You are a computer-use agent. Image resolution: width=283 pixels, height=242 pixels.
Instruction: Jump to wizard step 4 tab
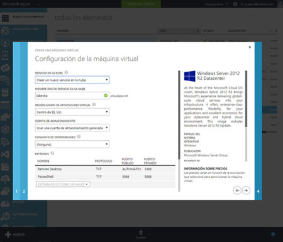(x=258, y=191)
